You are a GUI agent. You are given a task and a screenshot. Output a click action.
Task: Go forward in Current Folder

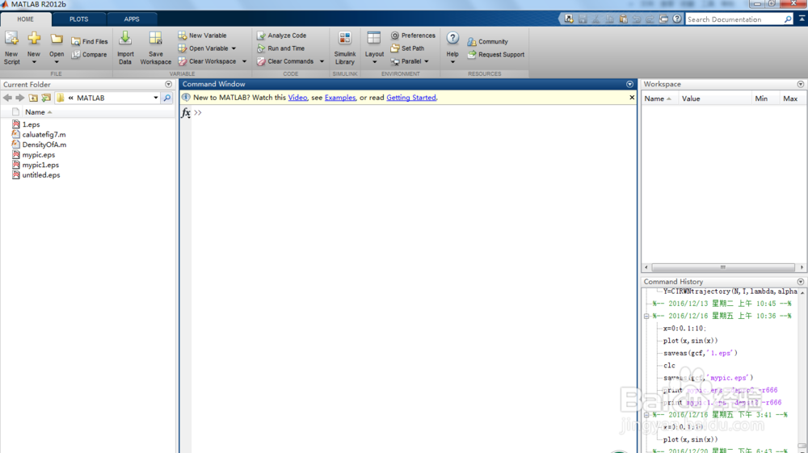pyautogui.click(x=19, y=98)
